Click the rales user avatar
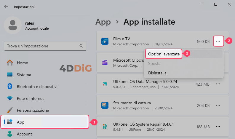The width and height of the screenshot is (235, 139). 12,25
